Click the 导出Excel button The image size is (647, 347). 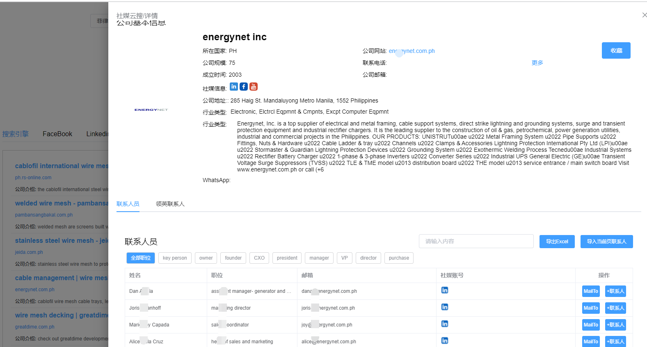tap(557, 242)
